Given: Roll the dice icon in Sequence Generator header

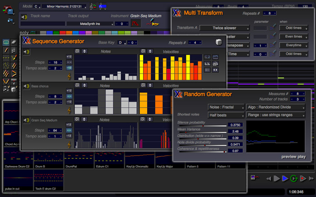Looking at the screenshot, I should (218, 42).
